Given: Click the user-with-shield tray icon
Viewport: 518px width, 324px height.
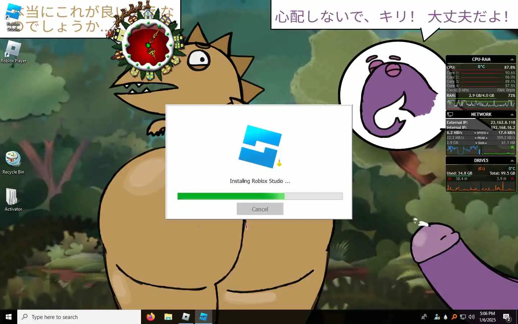Looking at the screenshot, I should pos(437,317).
